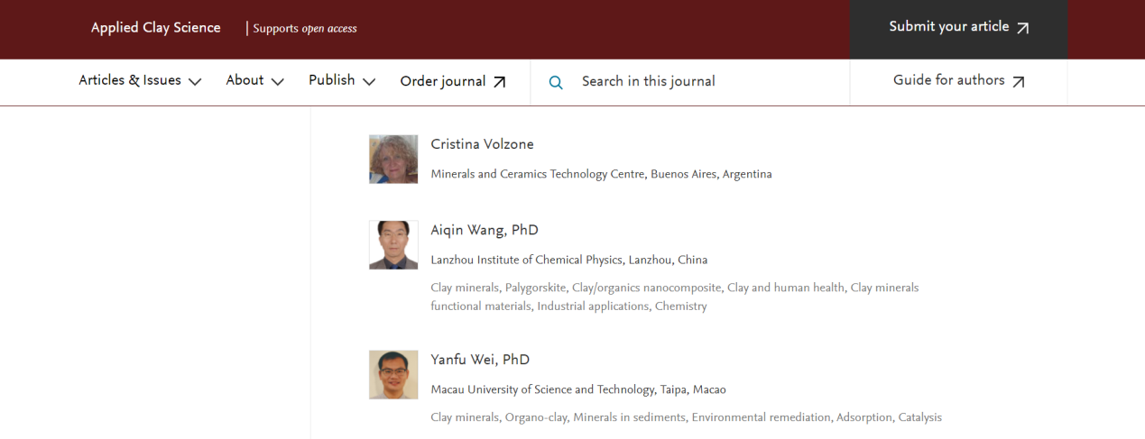
Task: Open the About menu item
Action: 255,81
